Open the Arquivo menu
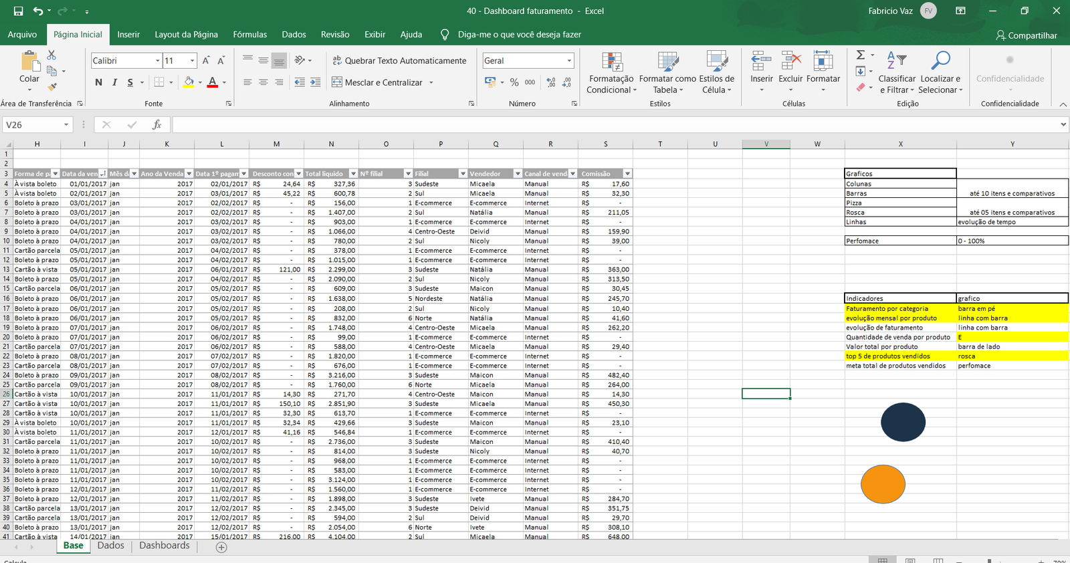 click(22, 34)
